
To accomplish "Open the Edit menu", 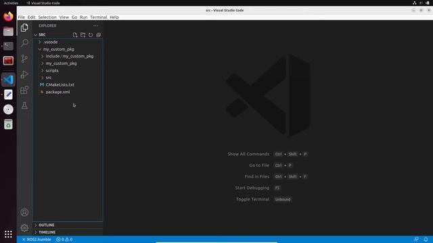I will (x=32, y=17).
